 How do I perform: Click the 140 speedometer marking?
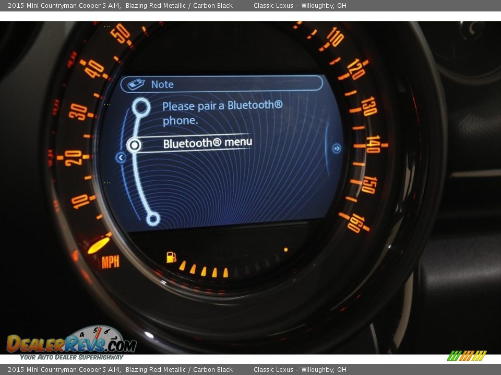pos(373,144)
